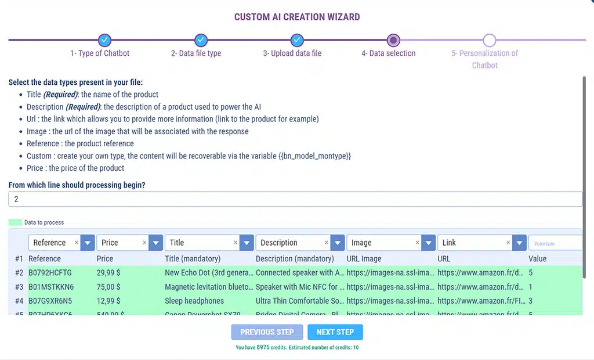Click the Previous Step button
Image resolution: width=594 pixels, height=360 pixels.
click(x=267, y=332)
